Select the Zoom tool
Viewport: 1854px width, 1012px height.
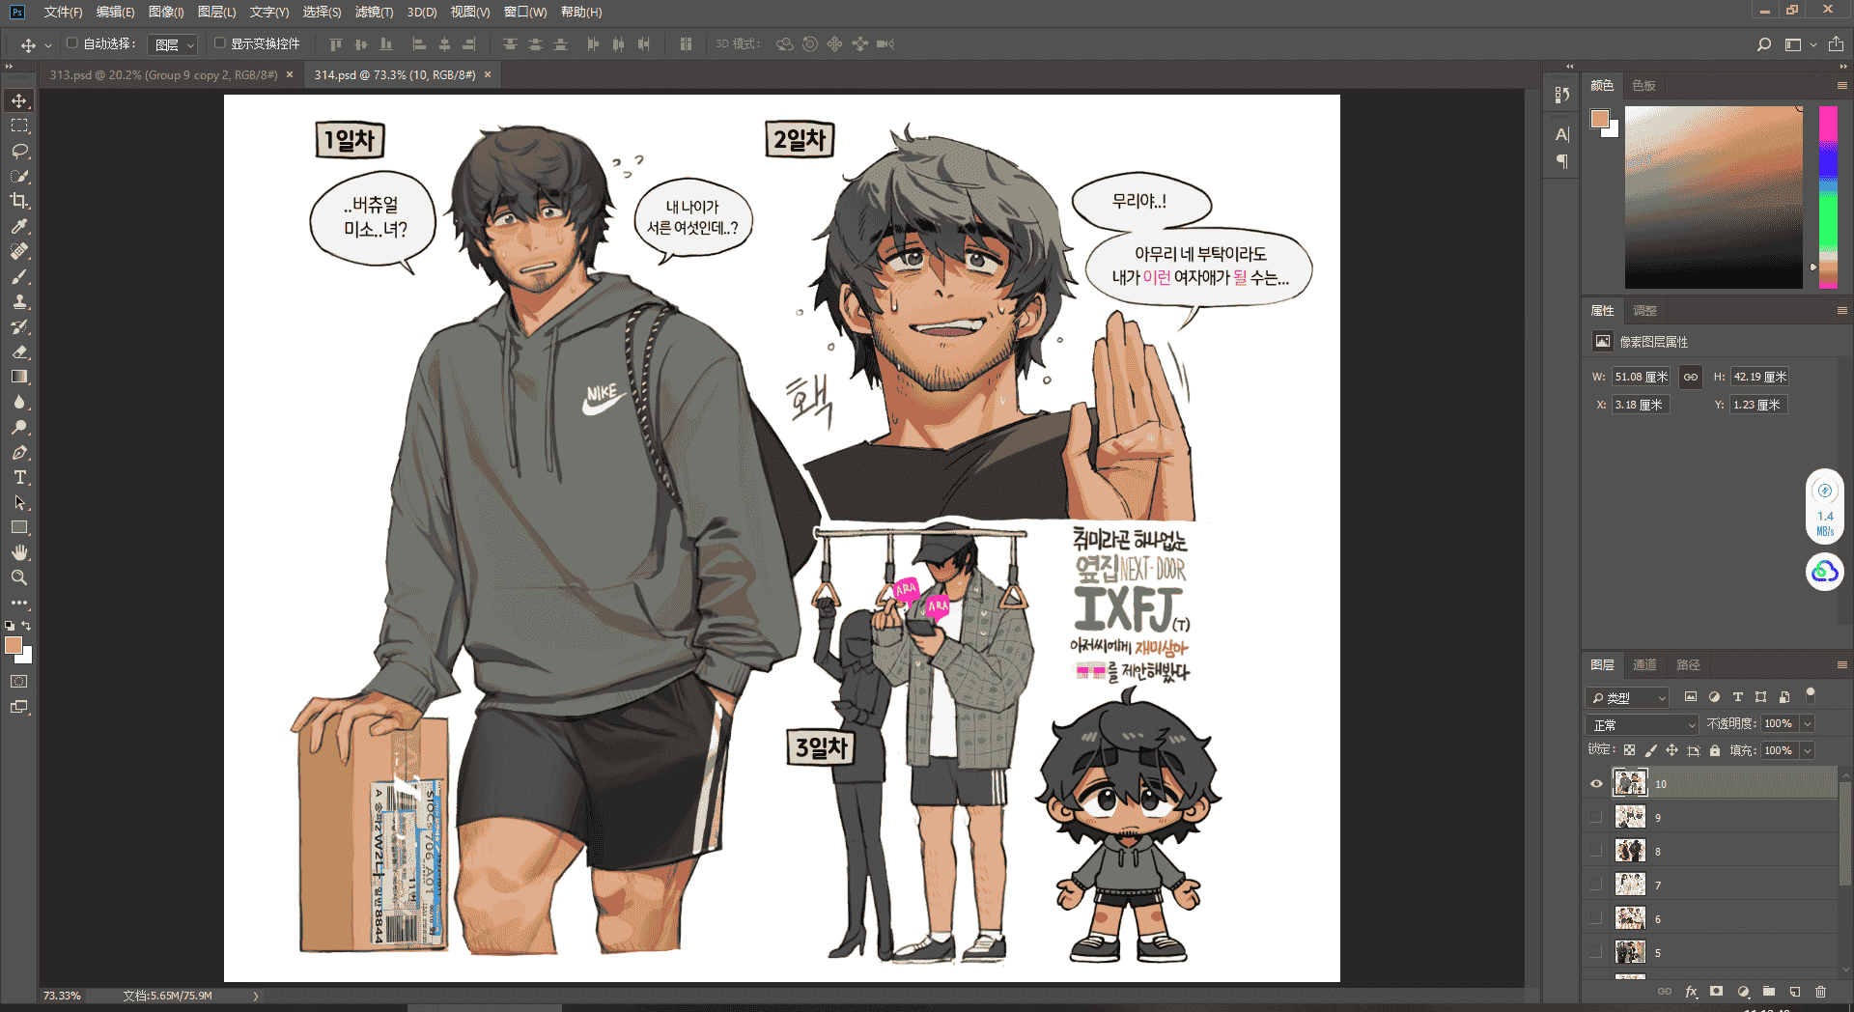[19, 577]
